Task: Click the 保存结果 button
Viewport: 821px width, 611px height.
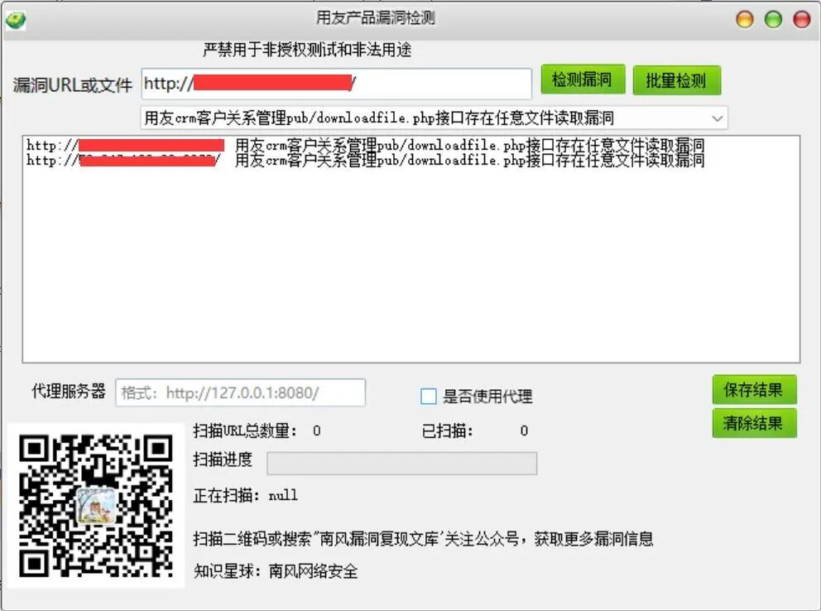Action: (x=754, y=389)
